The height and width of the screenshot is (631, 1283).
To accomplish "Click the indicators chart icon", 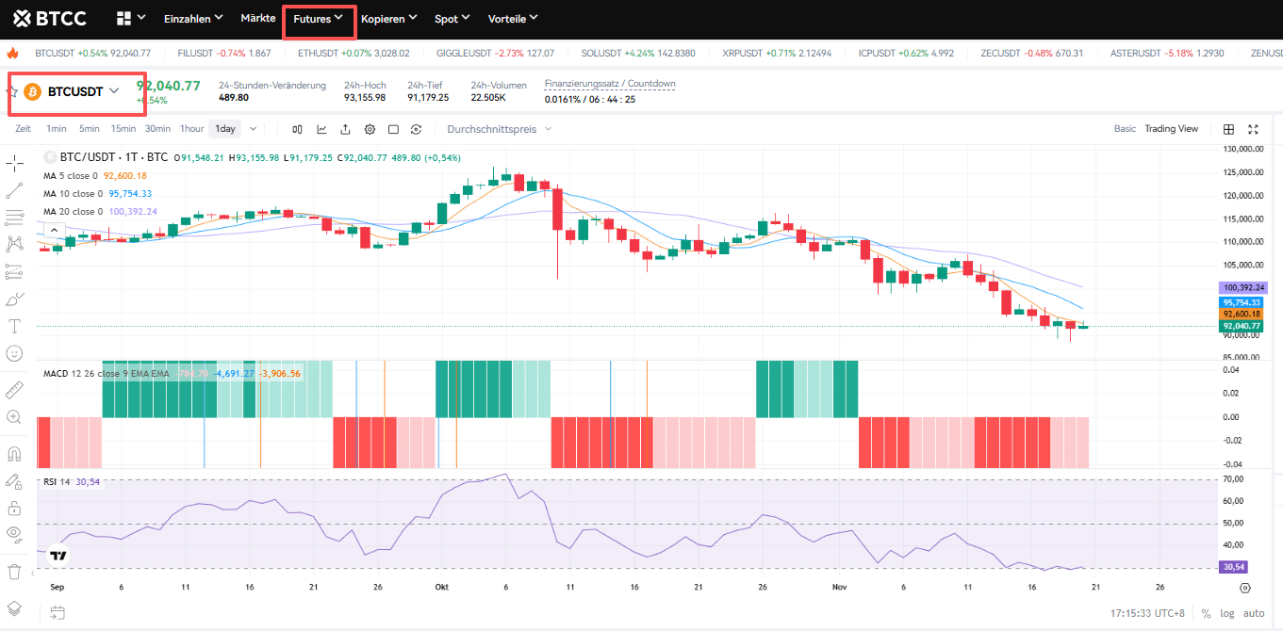I will click(x=321, y=129).
